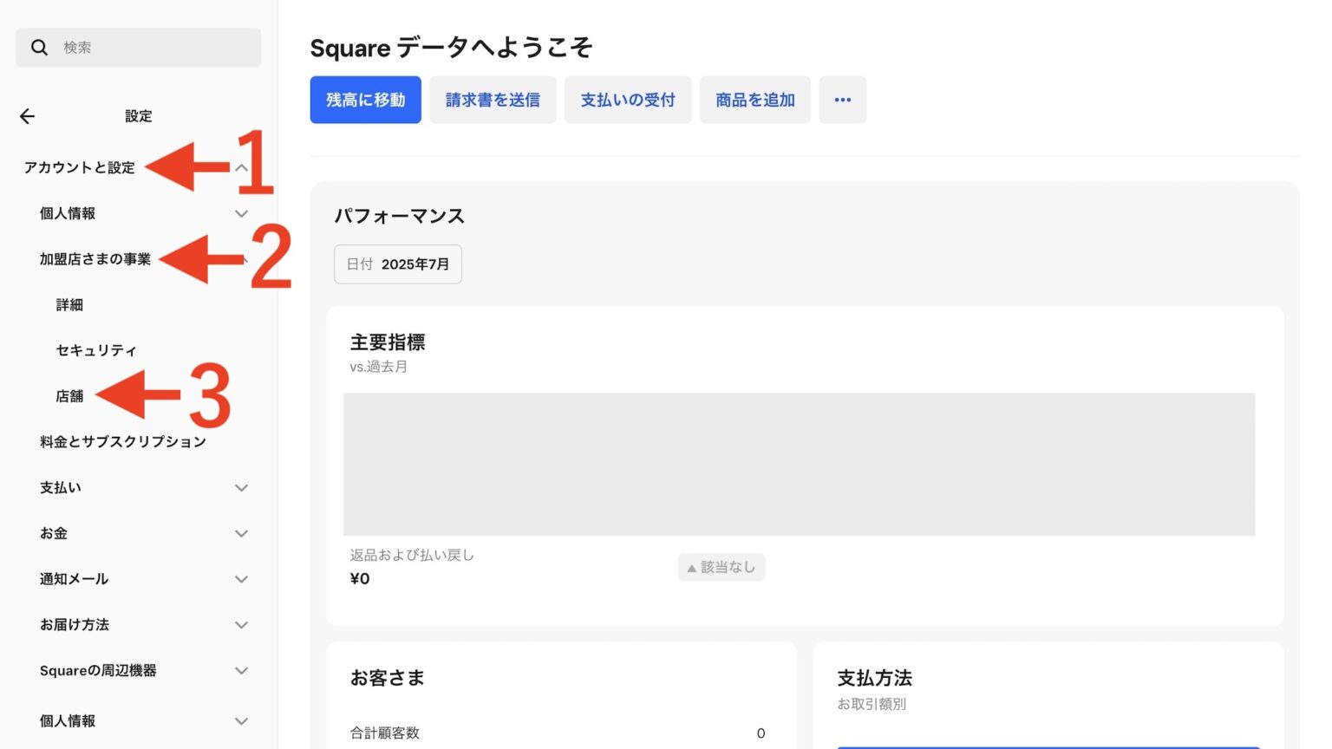Screen dimensions: 1332x749
Task: Expand the 通知メール section chevron
Action: click(242, 579)
